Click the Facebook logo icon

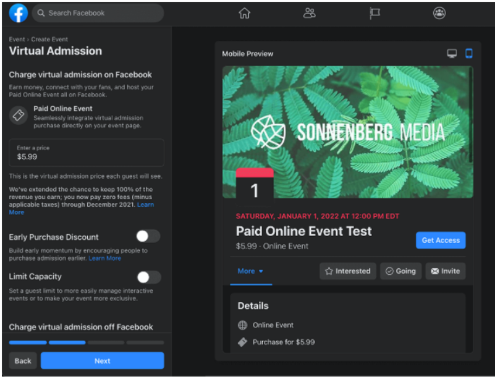pyautogui.click(x=19, y=13)
